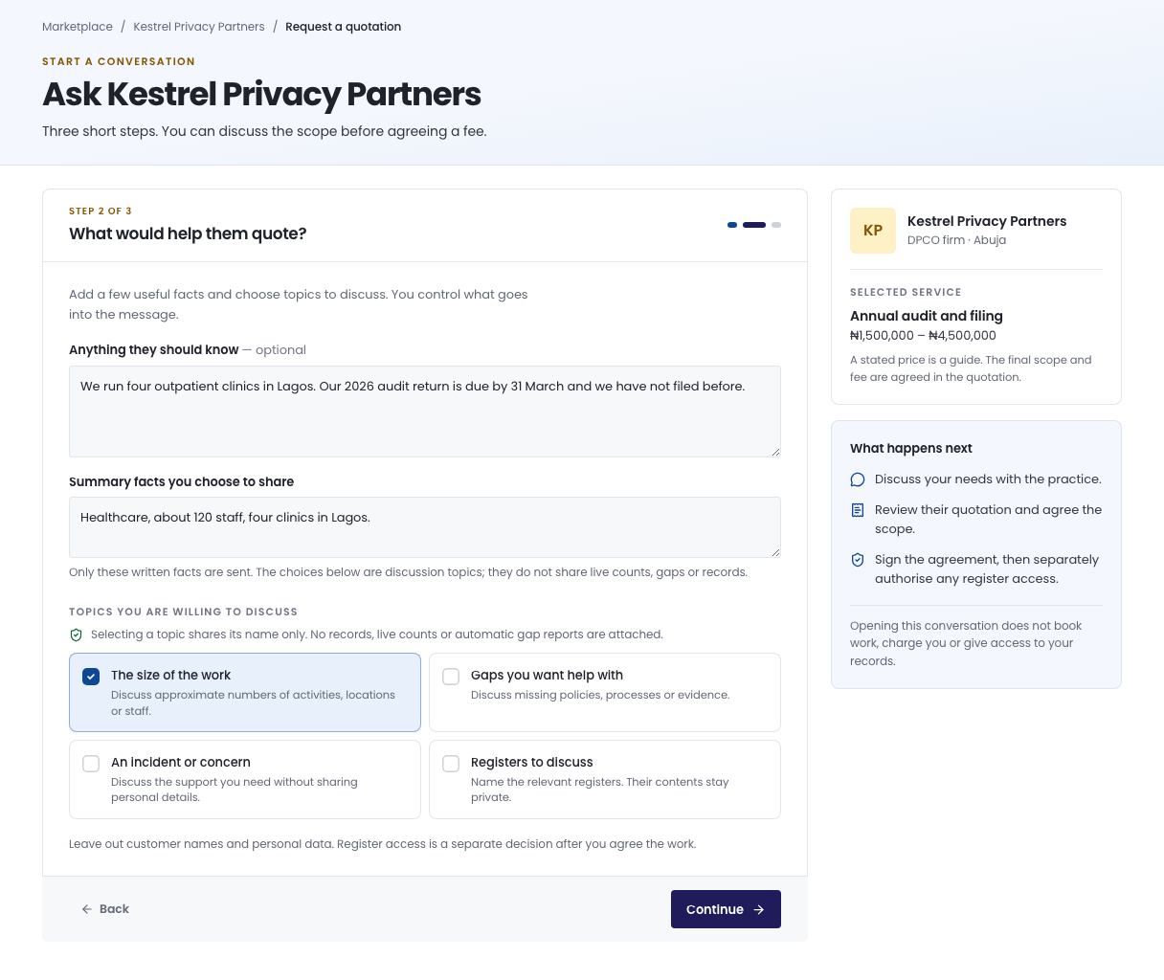
Task: Click the Annual audit and filing service title
Action: click(x=927, y=316)
